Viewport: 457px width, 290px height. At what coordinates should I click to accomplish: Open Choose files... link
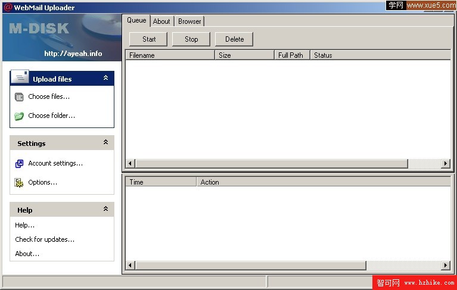[49, 96]
